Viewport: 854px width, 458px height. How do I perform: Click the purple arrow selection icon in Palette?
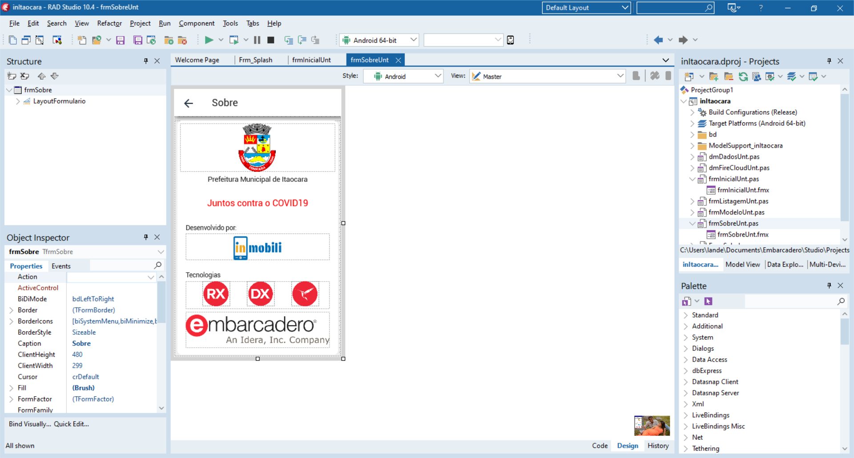[x=708, y=301]
